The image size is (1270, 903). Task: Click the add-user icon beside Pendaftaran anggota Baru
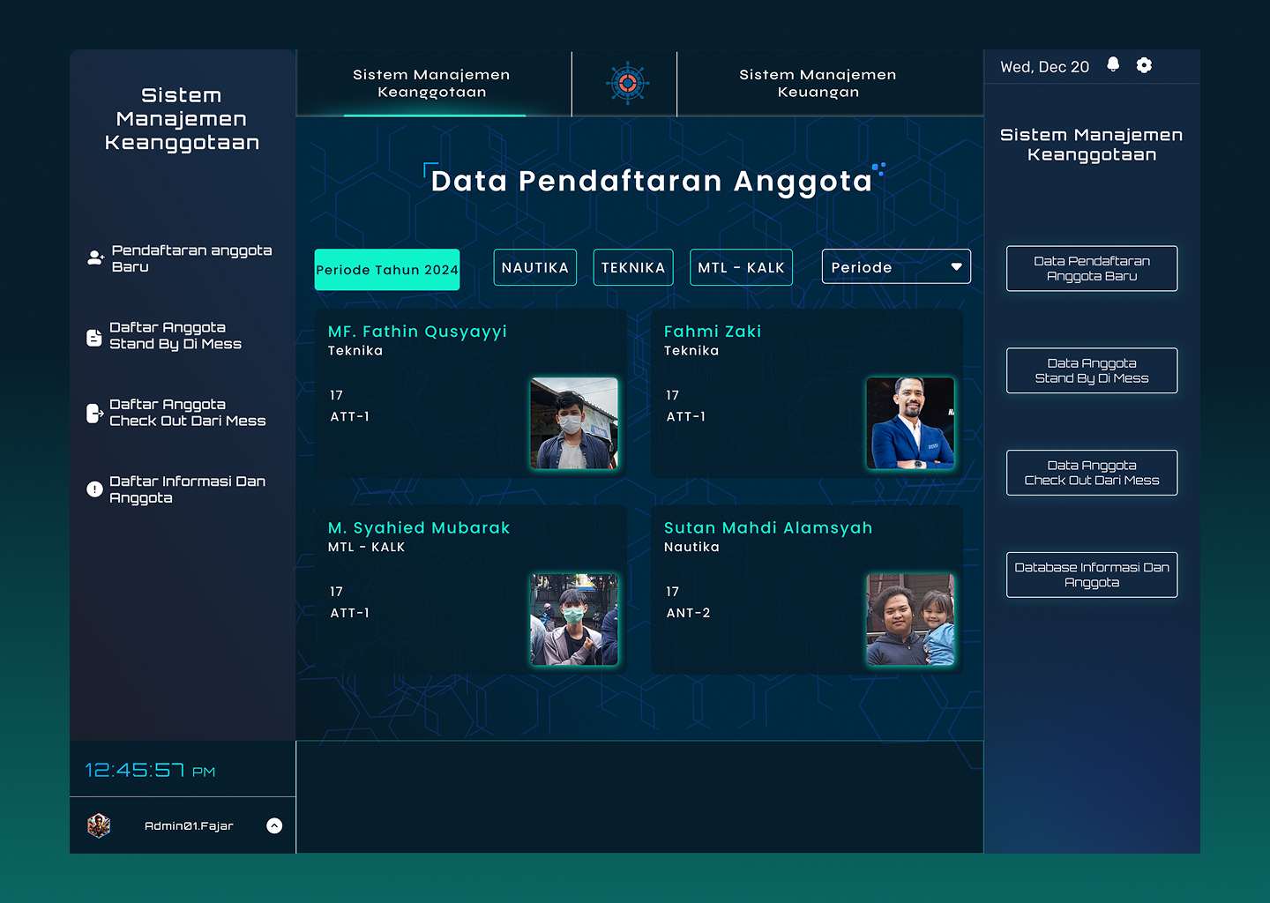point(95,258)
